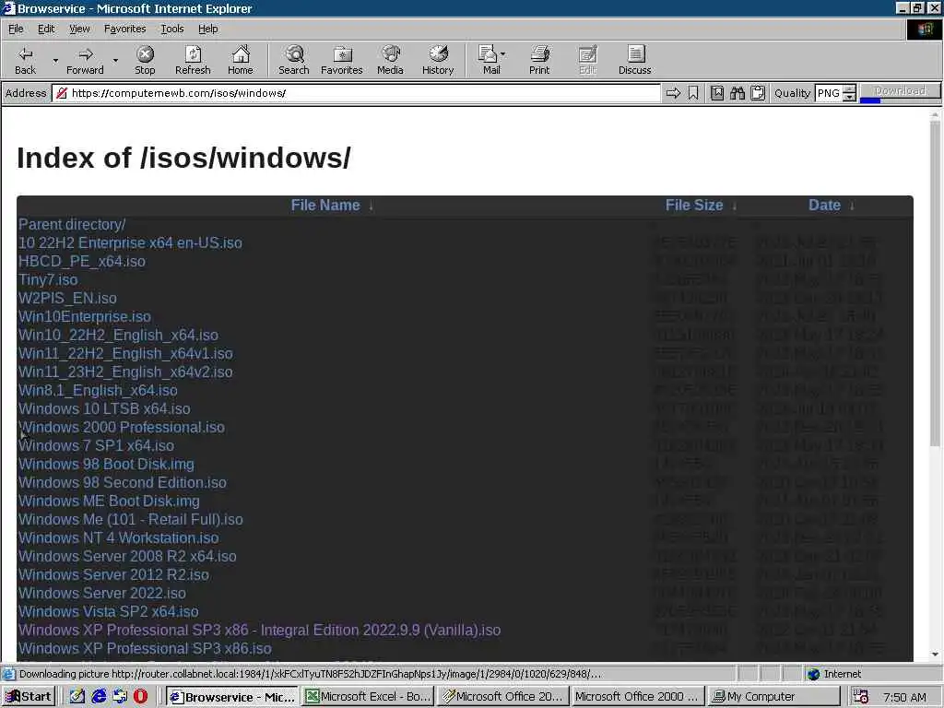The width and height of the screenshot is (944, 708).
Task: Click the system tray scheduler icon
Action: tap(861, 697)
